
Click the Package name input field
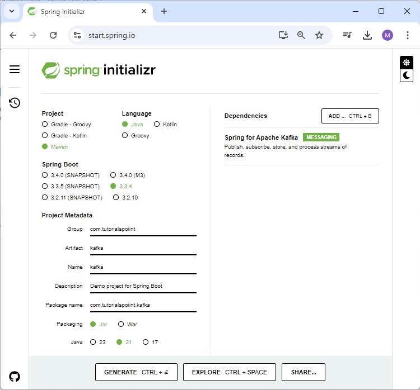(x=143, y=306)
